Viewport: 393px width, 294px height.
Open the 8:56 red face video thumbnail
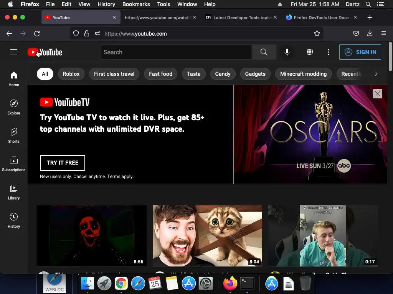click(x=92, y=236)
